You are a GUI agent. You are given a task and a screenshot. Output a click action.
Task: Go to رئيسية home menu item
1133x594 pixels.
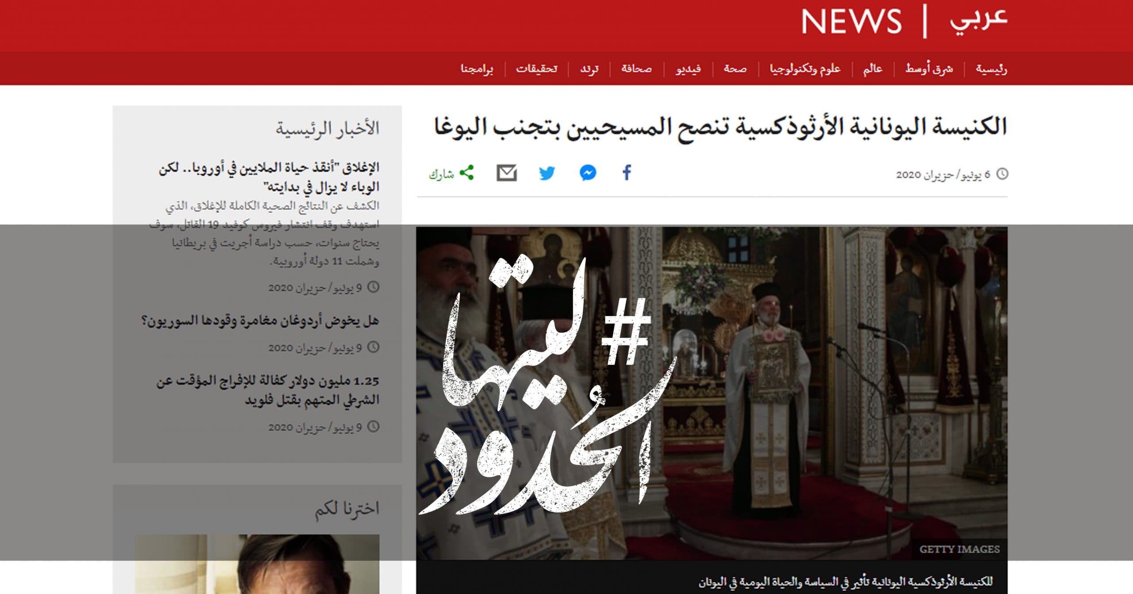point(991,69)
